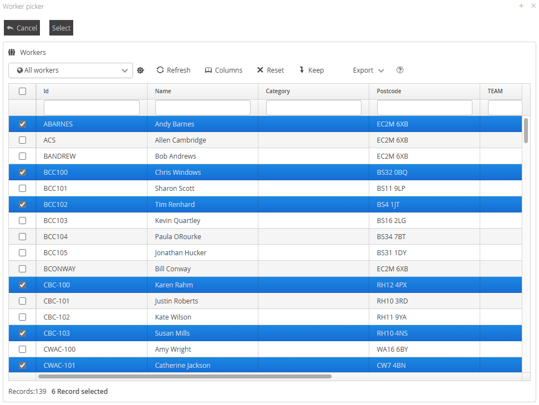Check the CBC-101 row checkbox

22,301
